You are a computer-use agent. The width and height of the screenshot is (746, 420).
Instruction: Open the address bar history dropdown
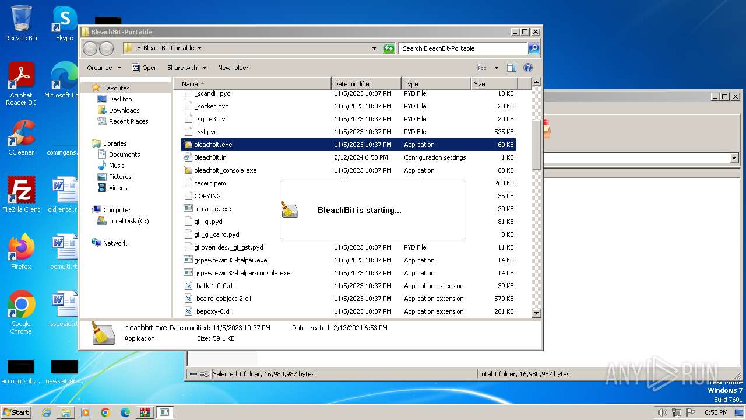(x=374, y=48)
